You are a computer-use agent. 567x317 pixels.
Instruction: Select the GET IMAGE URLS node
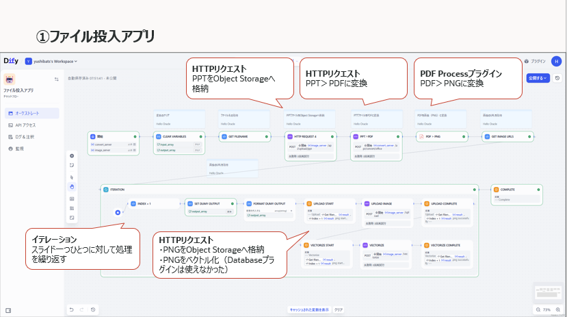507,136
